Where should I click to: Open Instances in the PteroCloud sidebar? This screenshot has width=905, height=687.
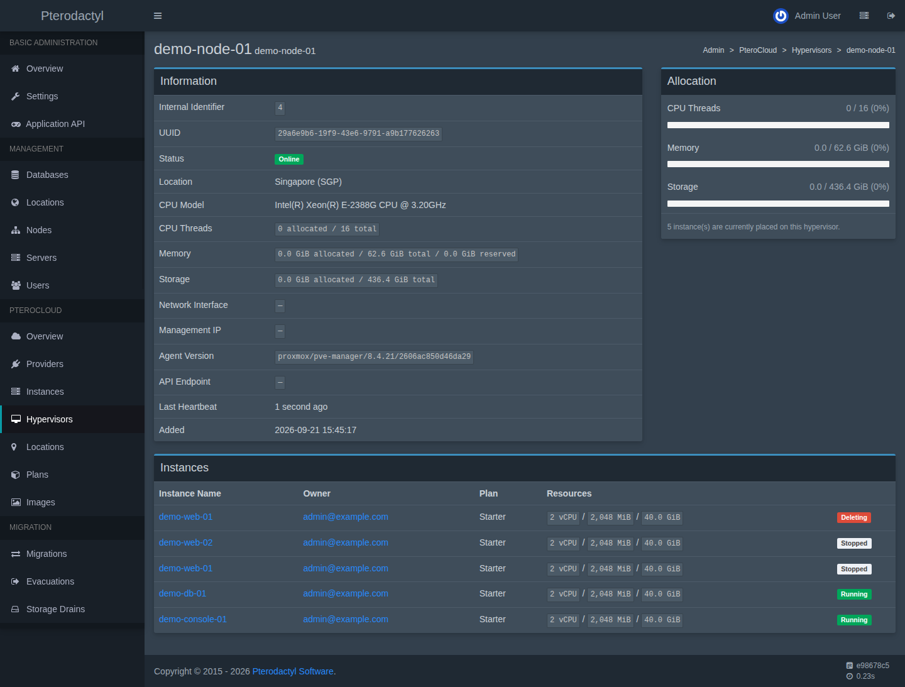pyautogui.click(x=72, y=392)
